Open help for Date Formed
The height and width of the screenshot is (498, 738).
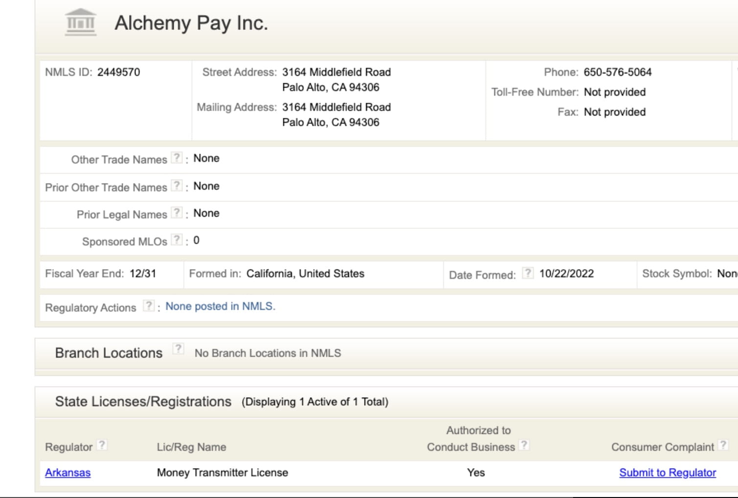[528, 273]
